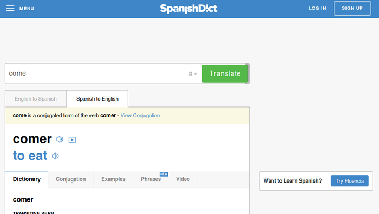Expand the accented characters á dropdown
The width and height of the screenshot is (379, 214).
193,73
